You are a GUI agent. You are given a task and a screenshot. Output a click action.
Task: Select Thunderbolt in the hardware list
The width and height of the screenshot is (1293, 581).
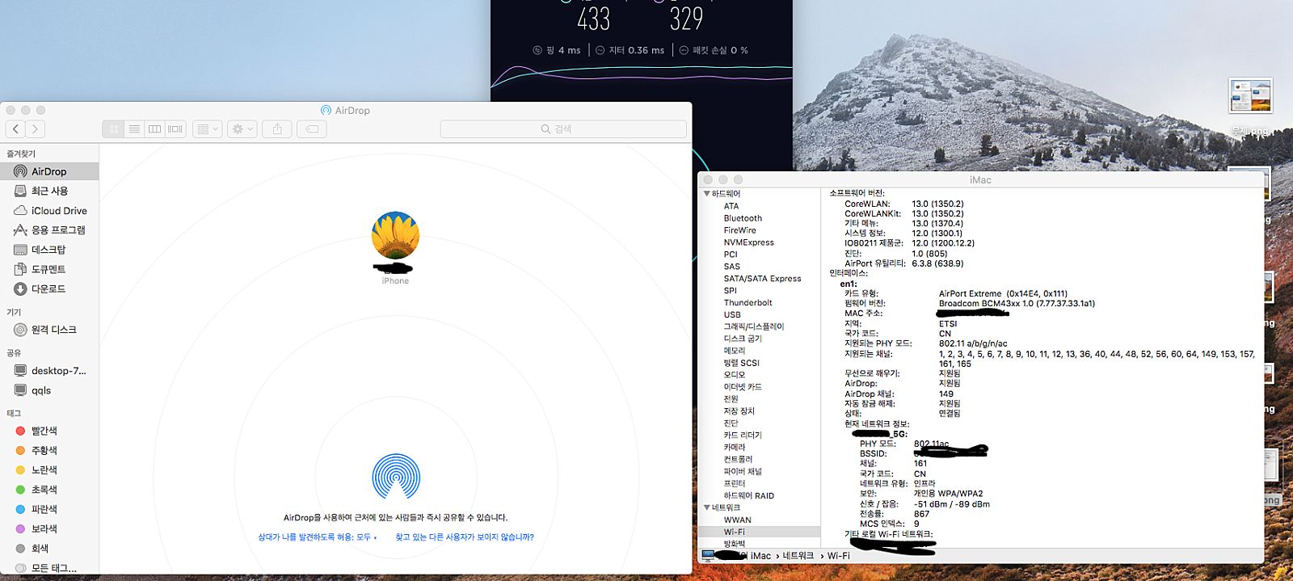click(748, 303)
